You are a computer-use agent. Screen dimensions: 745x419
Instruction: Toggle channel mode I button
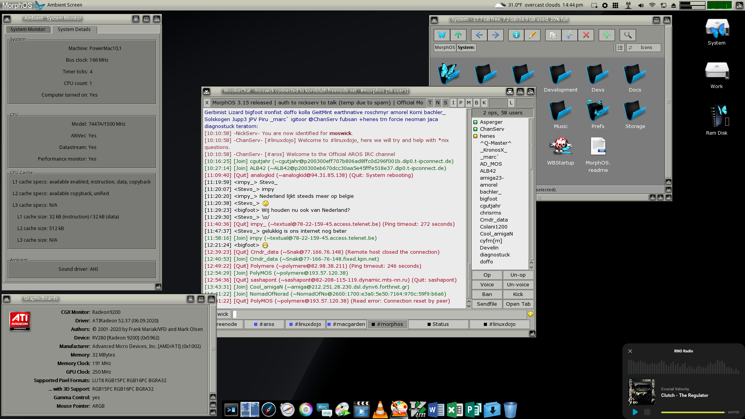453,103
